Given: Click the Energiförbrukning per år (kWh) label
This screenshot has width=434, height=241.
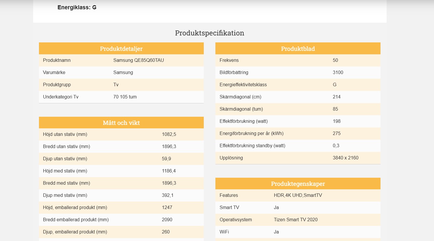Looking at the screenshot, I should point(251,134).
